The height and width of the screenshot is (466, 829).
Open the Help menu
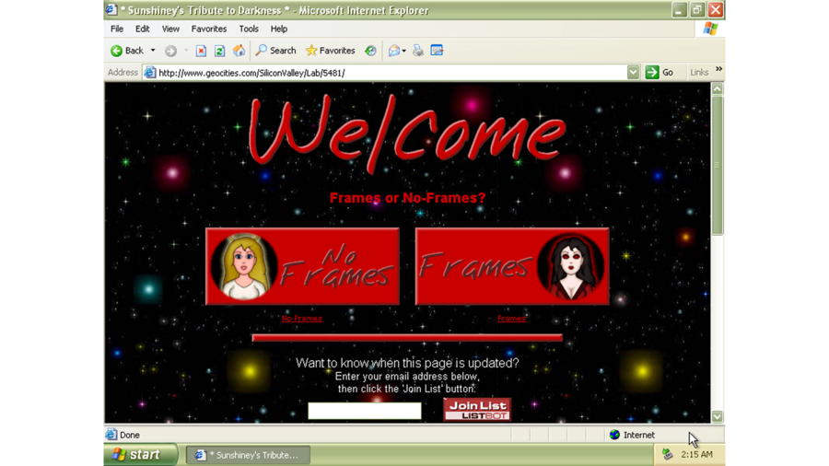pos(278,29)
